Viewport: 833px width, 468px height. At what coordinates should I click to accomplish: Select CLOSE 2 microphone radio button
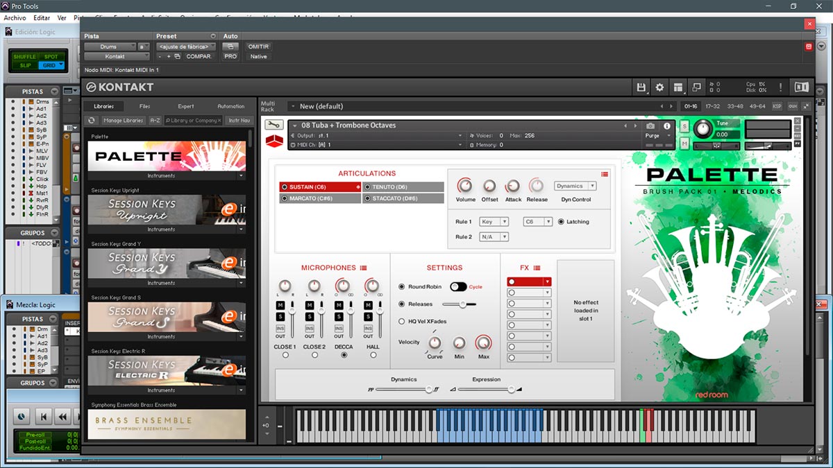pyautogui.click(x=314, y=355)
